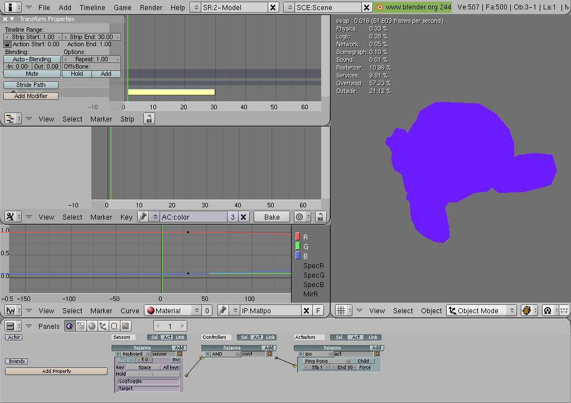Image resolution: width=571 pixels, height=403 pixels.
Task: Toggle Mute for the NLA strip
Action: pyautogui.click(x=32, y=74)
